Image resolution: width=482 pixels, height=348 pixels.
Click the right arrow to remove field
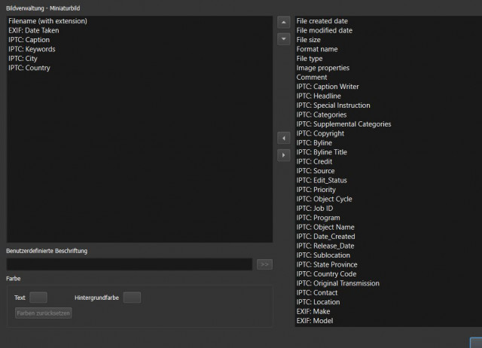click(283, 155)
